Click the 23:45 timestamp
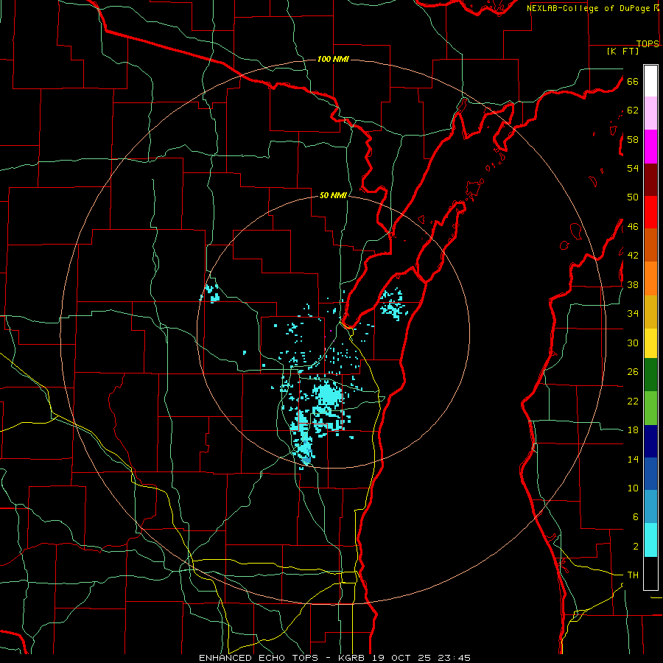Screen dimensions: 663x663 click(454, 658)
